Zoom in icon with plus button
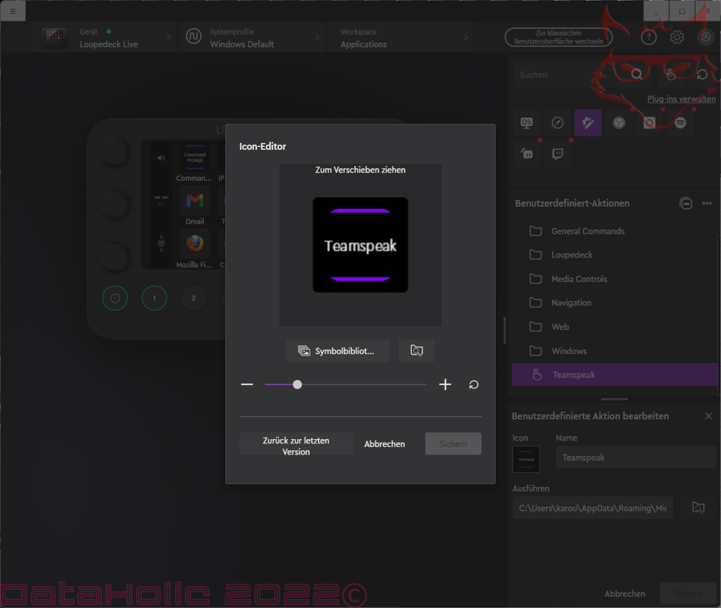This screenshot has width=721, height=608. click(445, 384)
